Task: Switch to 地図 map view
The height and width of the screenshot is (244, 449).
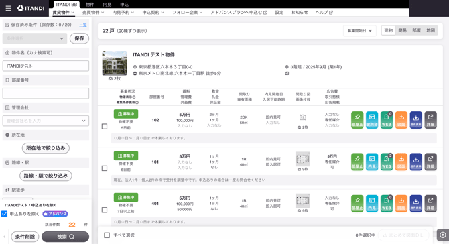Action: (430, 30)
